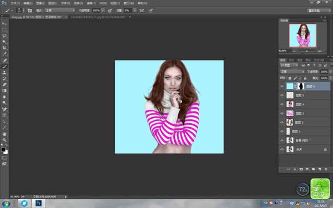Open the Layer menu
The image size is (333, 208).
53,3
